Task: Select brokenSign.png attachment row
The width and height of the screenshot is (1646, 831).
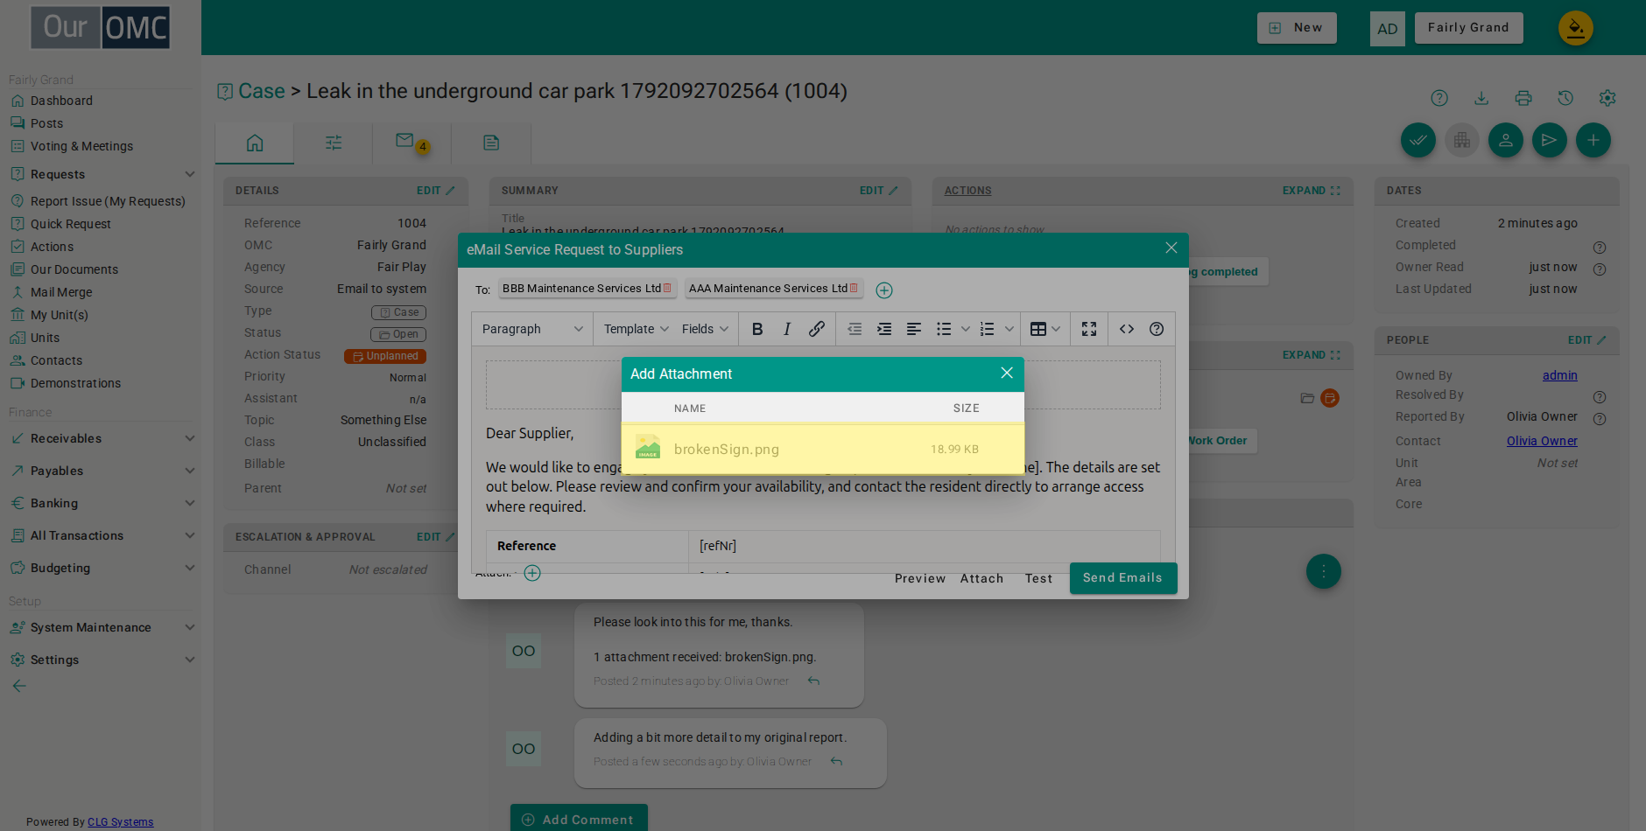Action: tap(823, 449)
